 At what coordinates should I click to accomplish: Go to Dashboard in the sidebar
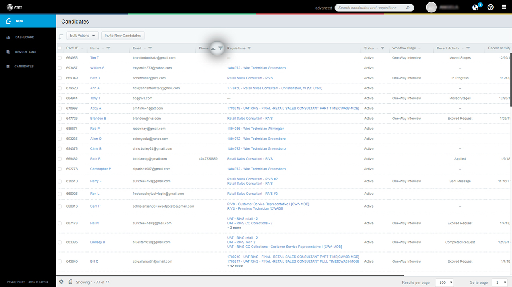coord(25,37)
